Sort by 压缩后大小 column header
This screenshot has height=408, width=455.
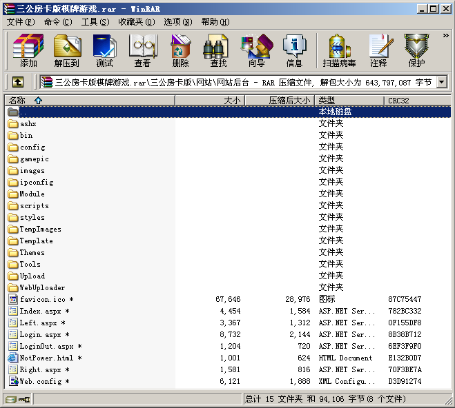[x=280, y=101]
